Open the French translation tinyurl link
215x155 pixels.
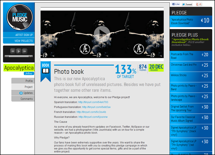click(x=91, y=112)
